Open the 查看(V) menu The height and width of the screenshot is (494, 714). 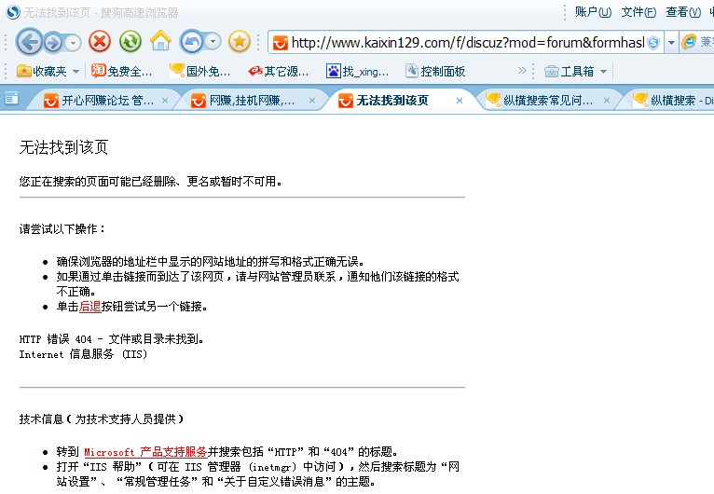[683, 12]
